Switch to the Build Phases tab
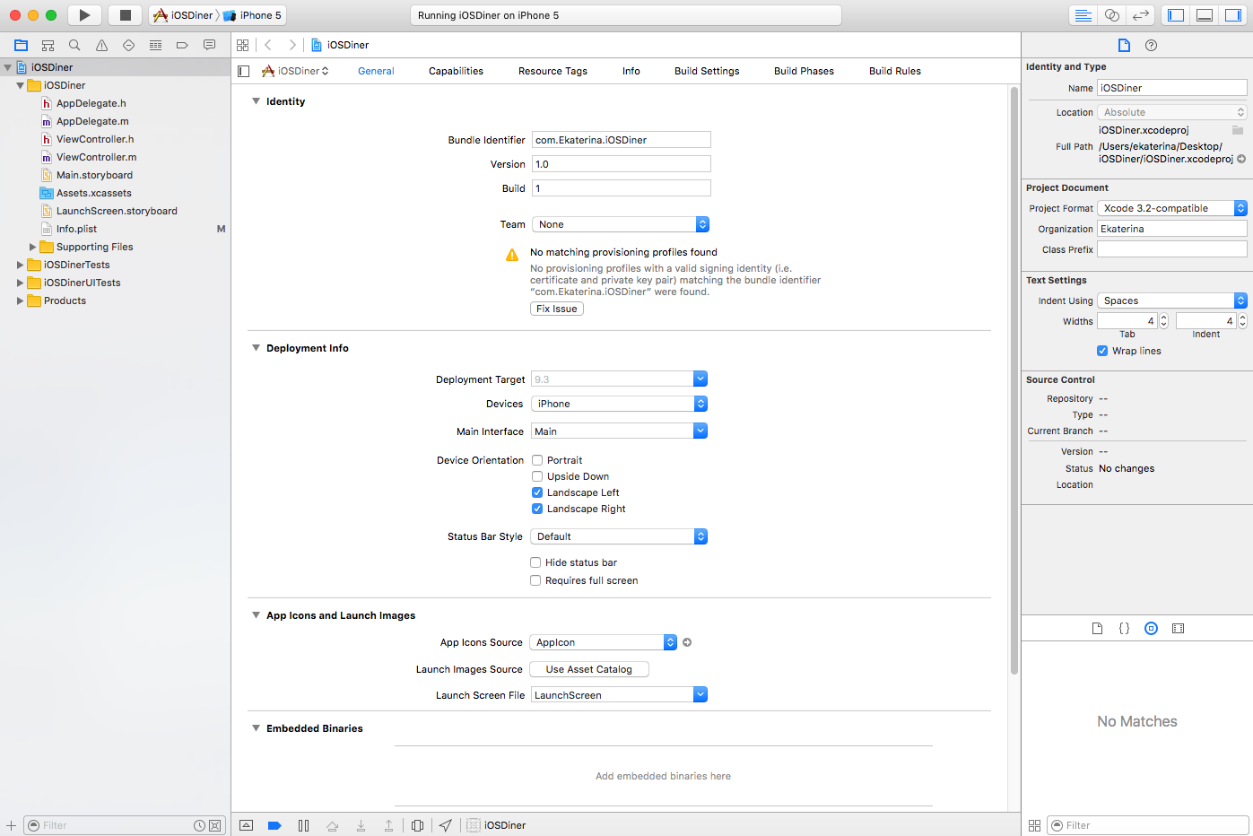The height and width of the screenshot is (836, 1253). click(804, 71)
